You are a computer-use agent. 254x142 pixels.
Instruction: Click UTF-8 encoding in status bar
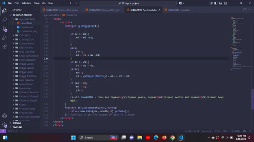[x=217, y=131]
